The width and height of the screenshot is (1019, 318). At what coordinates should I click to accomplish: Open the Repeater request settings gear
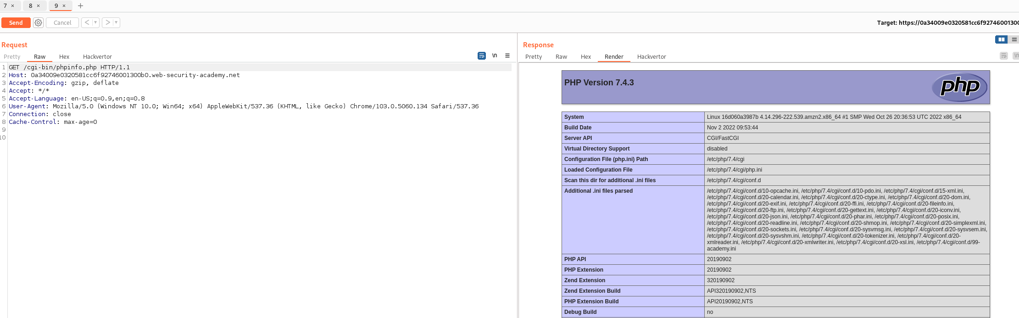click(39, 22)
